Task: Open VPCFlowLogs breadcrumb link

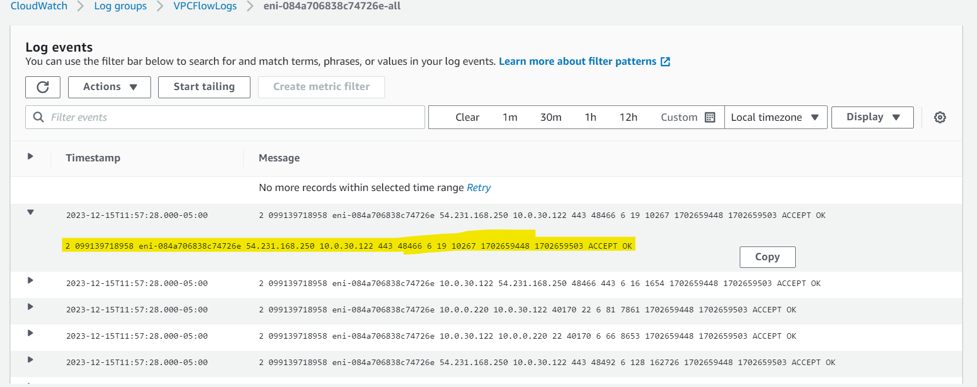Action: [205, 6]
